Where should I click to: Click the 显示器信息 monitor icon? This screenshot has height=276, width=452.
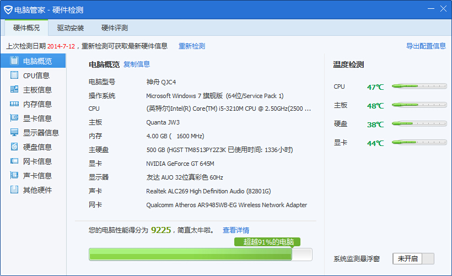(14, 132)
